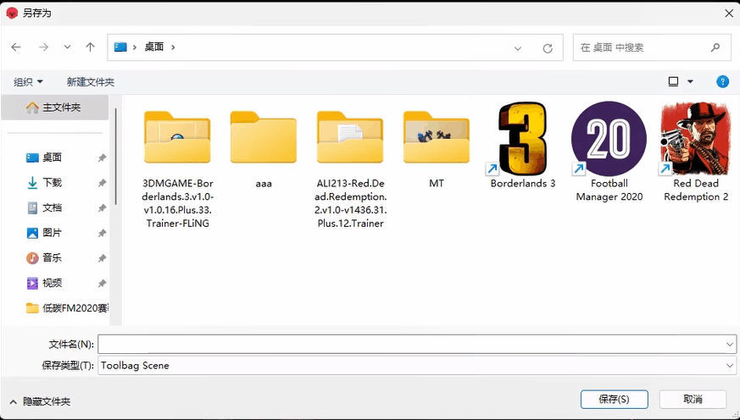Click the pin icon beside 下载
740x420 pixels.
(102, 183)
